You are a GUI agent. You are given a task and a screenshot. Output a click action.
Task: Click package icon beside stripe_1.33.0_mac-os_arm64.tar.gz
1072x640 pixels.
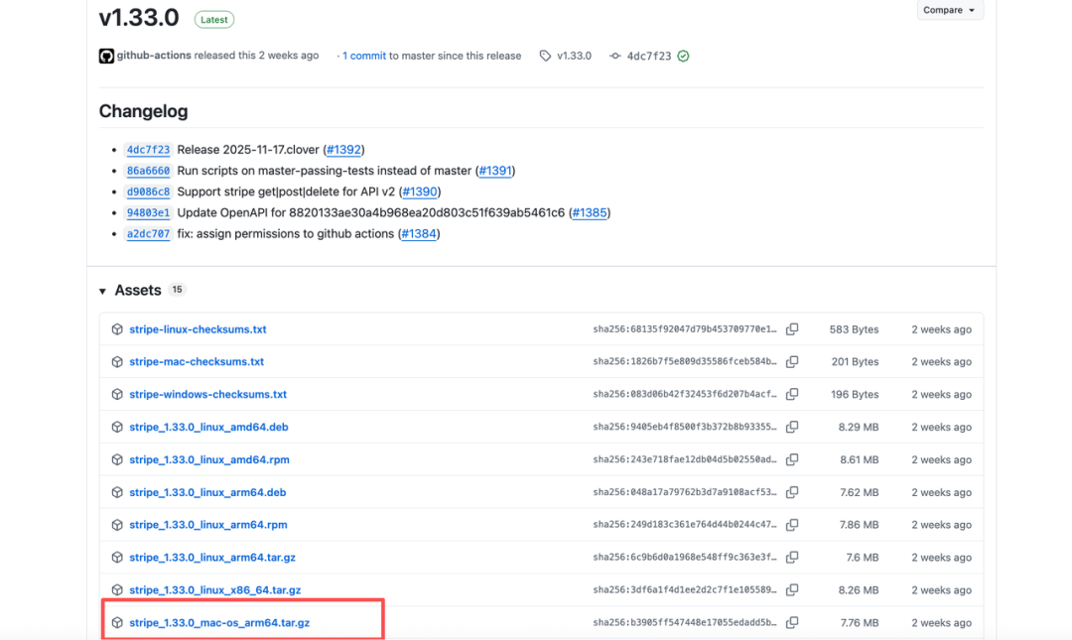117,622
